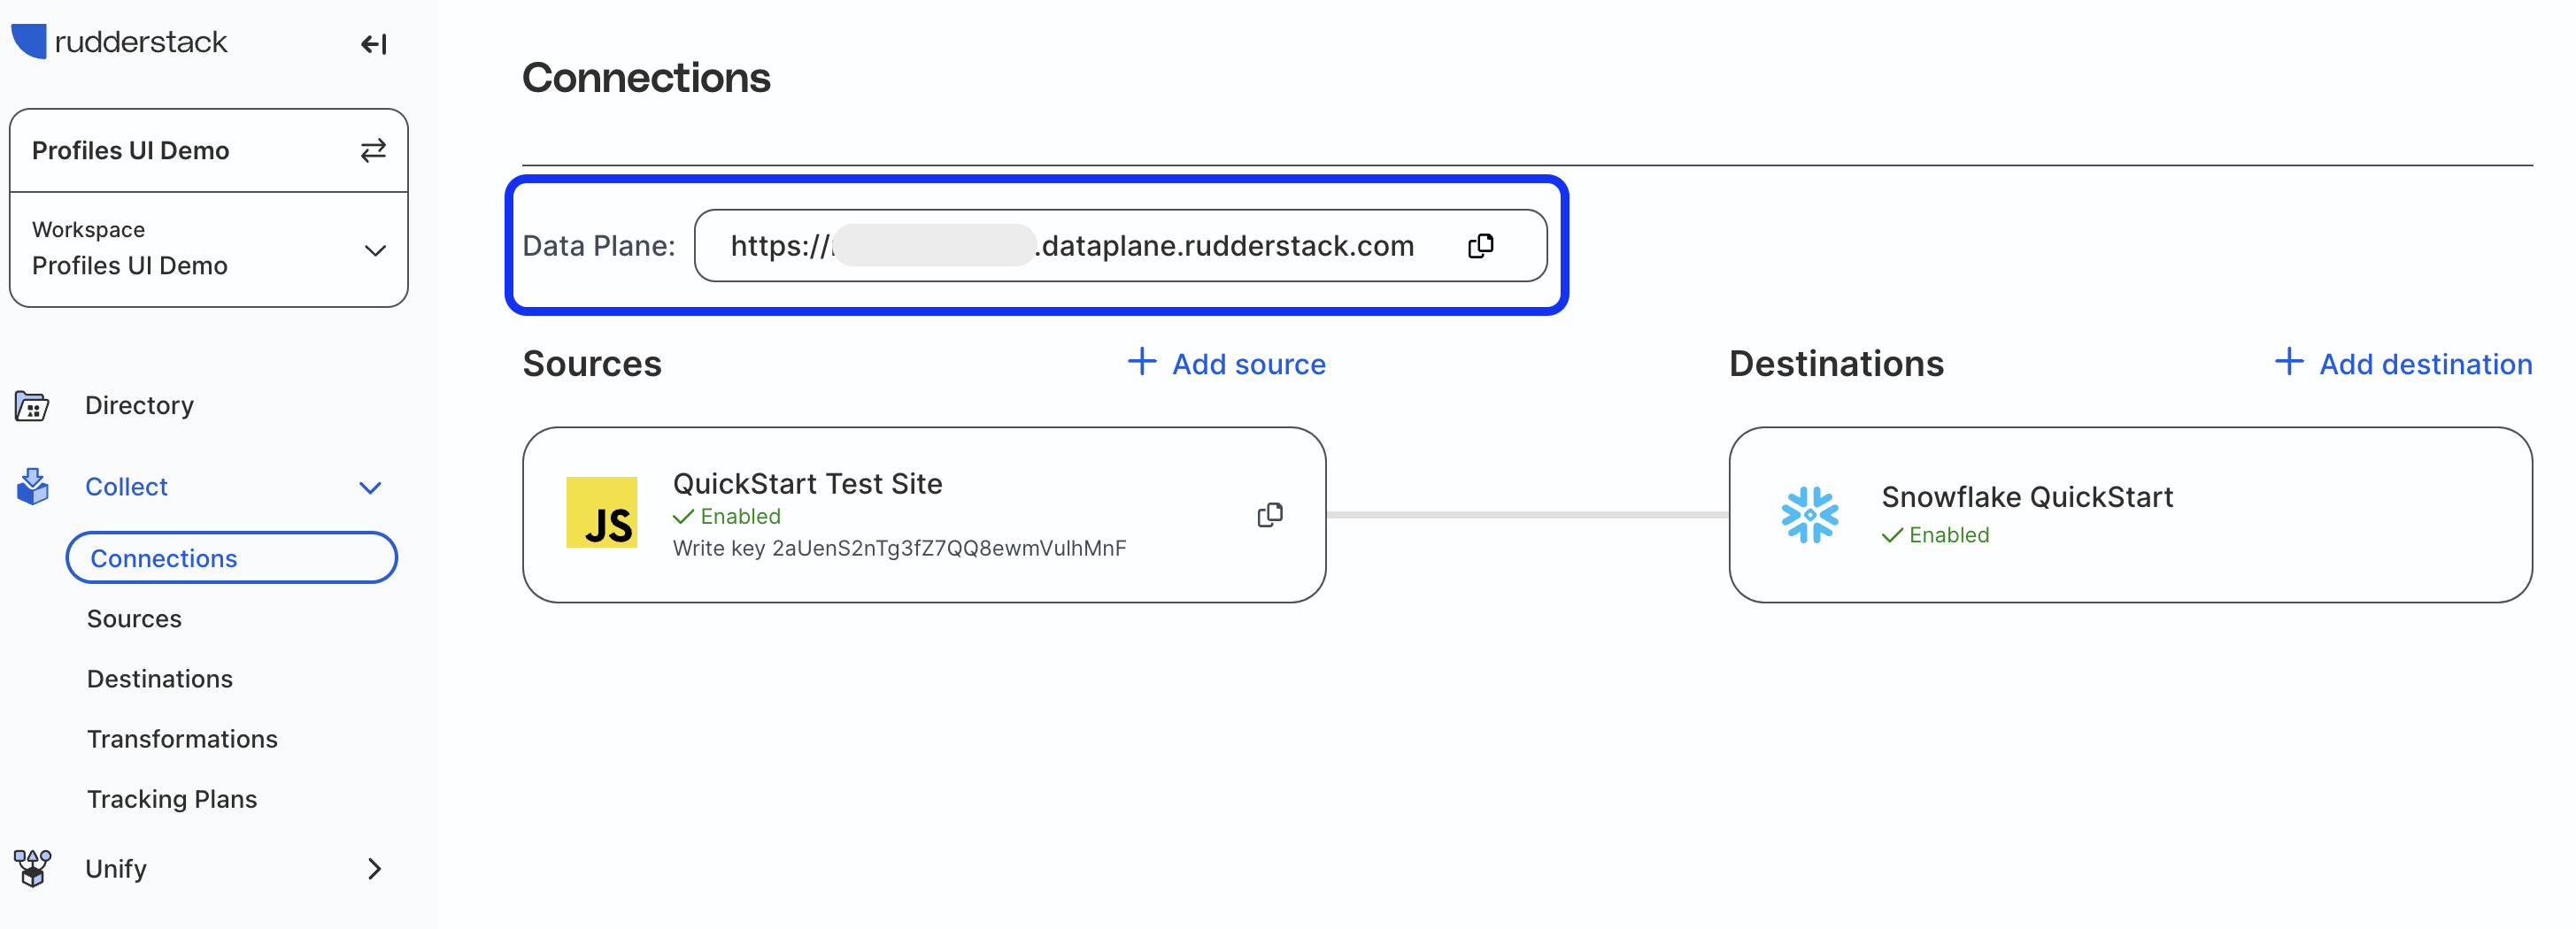The width and height of the screenshot is (2576, 929).
Task: Click the plus icon beside Add source
Action: [x=1142, y=362]
